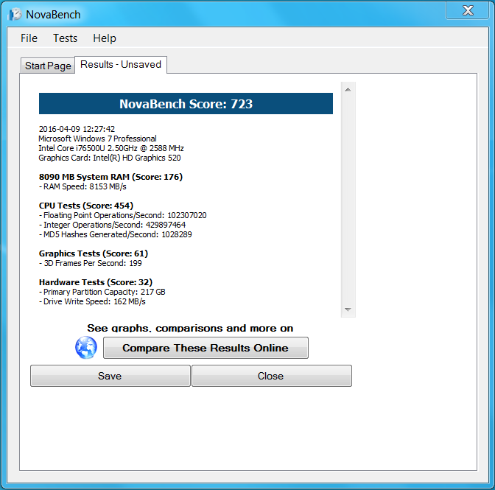The height and width of the screenshot is (490, 495).
Task: Switch to the Start Page tab
Action: (x=48, y=66)
